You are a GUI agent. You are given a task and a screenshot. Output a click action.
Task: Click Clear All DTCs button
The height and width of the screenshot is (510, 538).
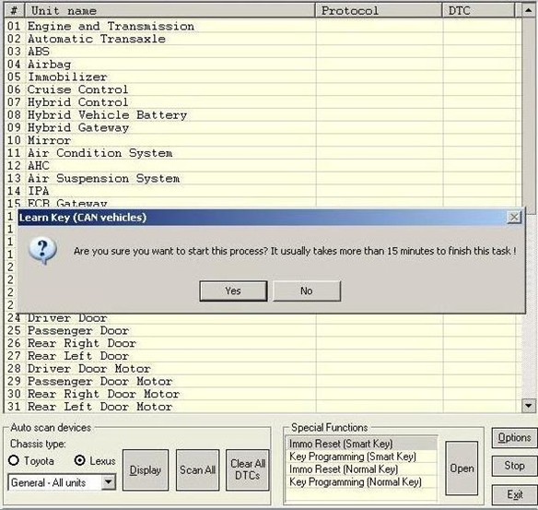(x=248, y=469)
